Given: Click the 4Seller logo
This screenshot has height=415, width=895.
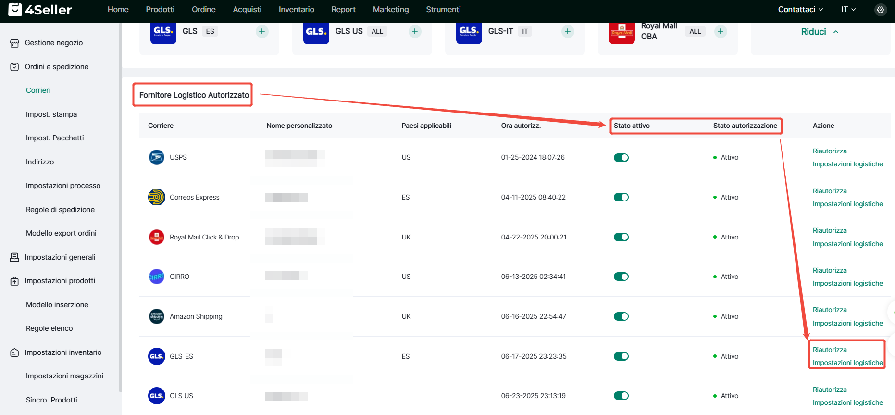Looking at the screenshot, I should [x=40, y=10].
